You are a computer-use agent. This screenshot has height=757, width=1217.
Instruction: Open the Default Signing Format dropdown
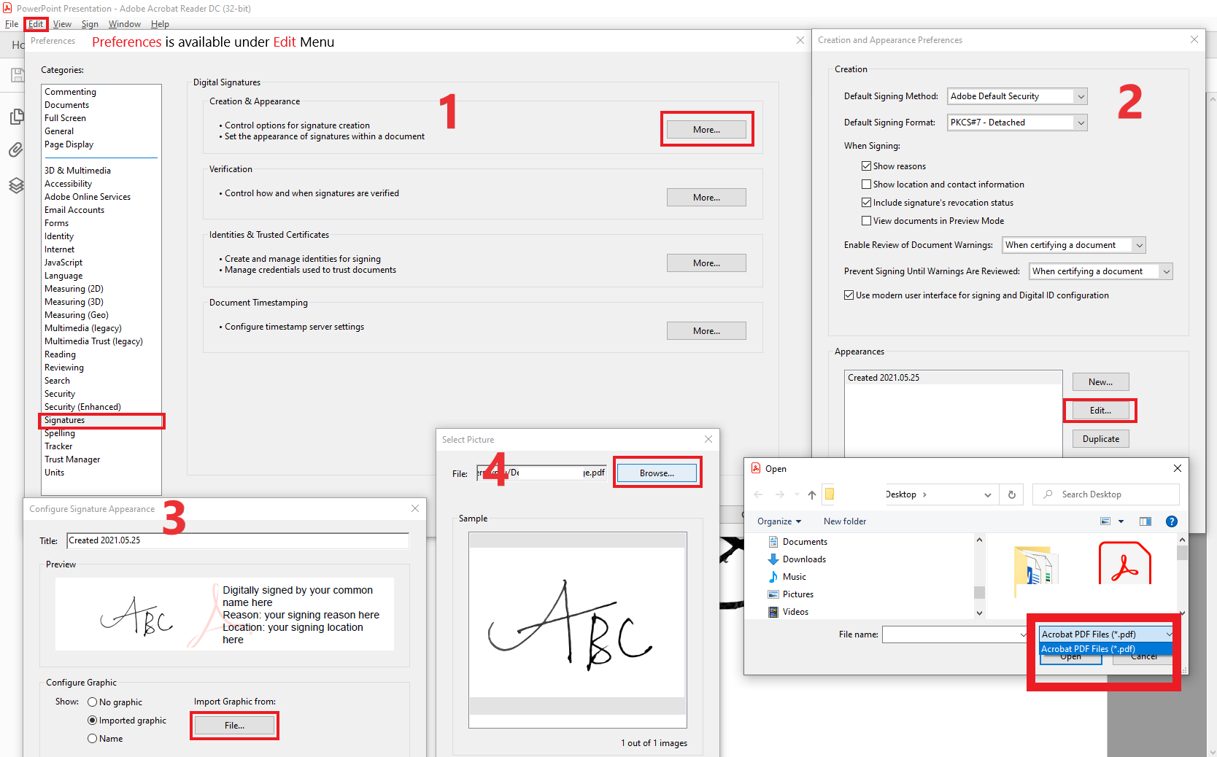(1081, 122)
